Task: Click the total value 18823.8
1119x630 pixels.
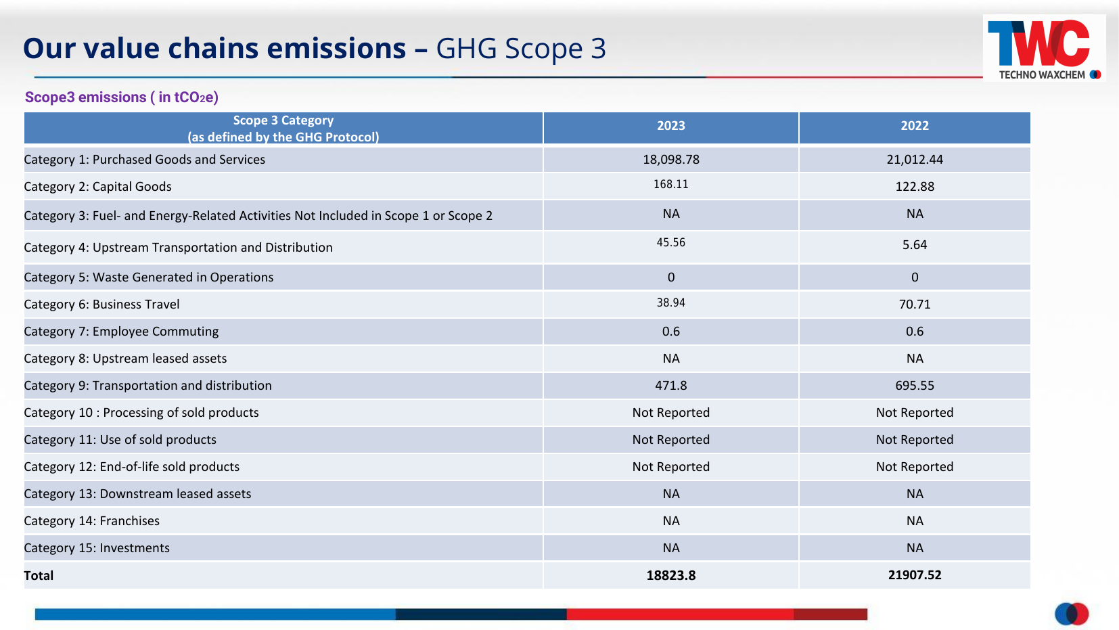Action: (671, 576)
